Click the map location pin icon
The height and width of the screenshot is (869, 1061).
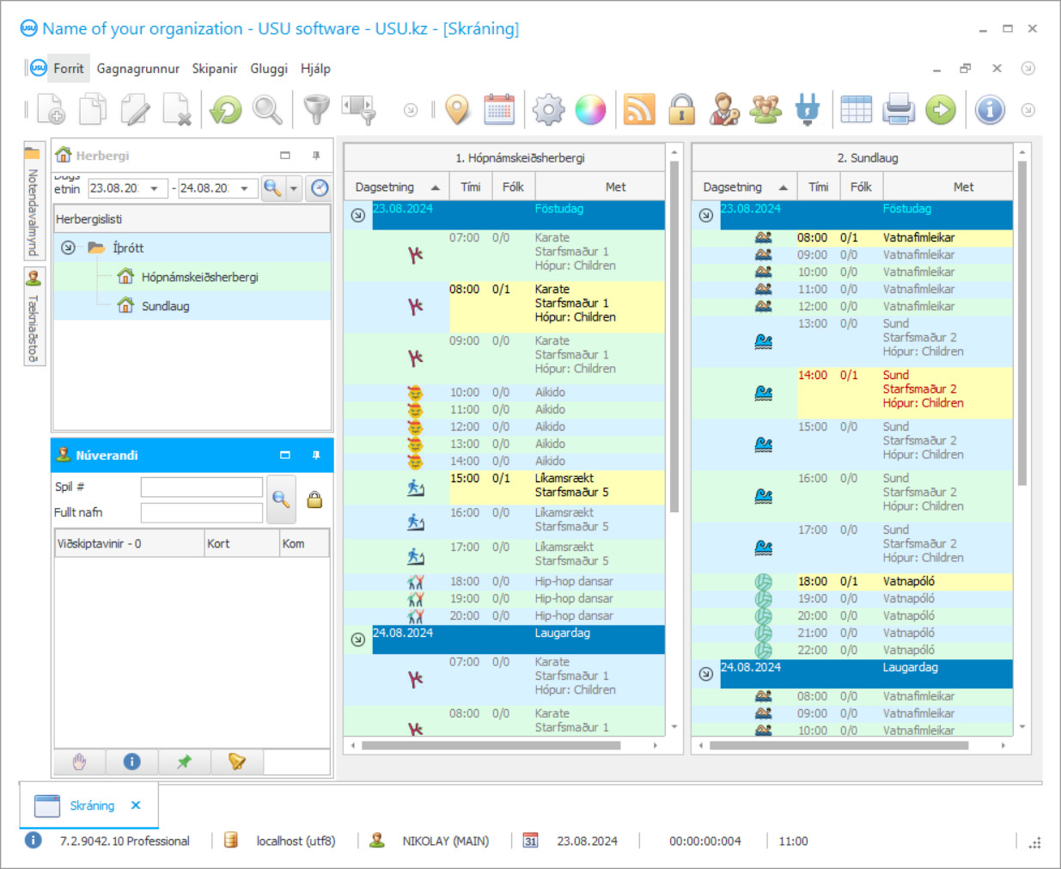click(458, 110)
